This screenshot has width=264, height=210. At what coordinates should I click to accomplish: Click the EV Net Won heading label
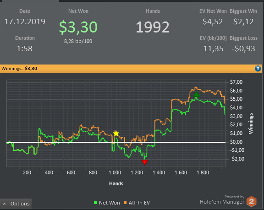[x=213, y=11]
